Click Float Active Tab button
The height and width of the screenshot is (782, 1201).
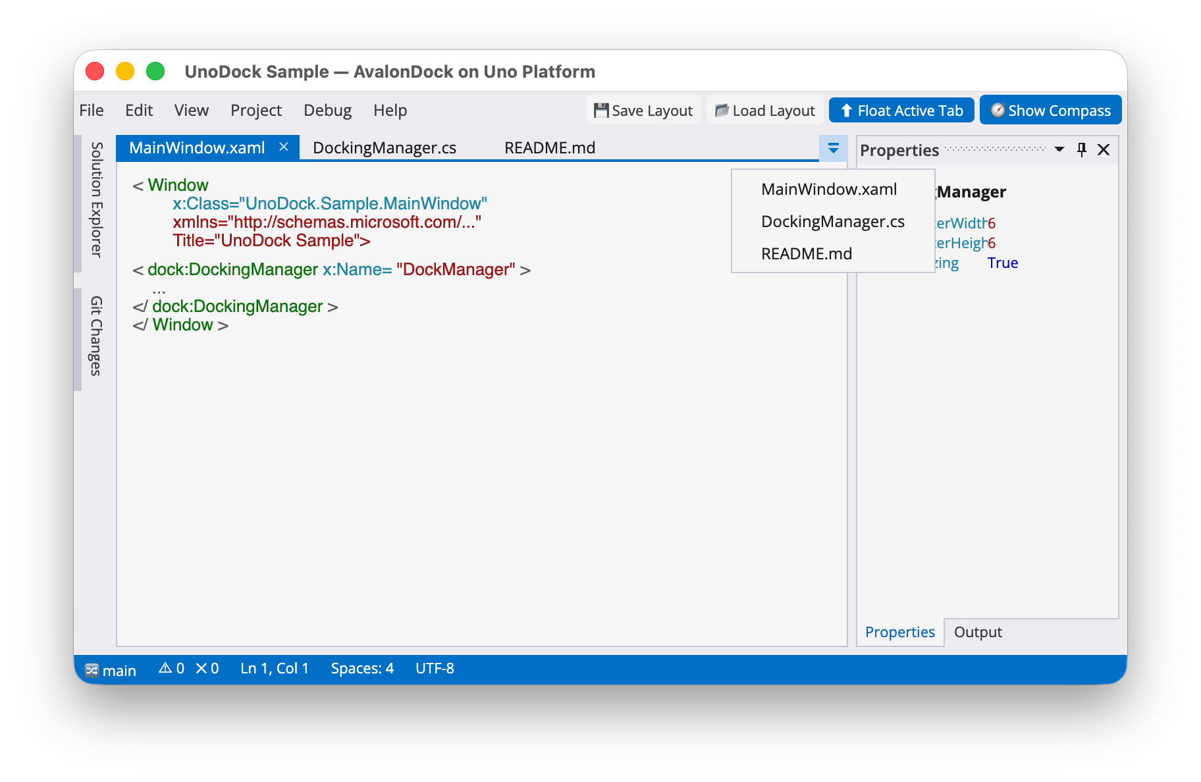(x=901, y=110)
